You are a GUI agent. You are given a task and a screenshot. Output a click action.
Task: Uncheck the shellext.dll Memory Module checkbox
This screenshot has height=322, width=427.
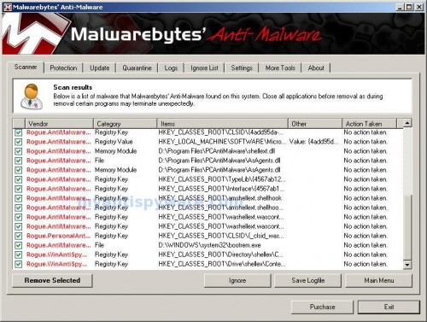coord(19,151)
